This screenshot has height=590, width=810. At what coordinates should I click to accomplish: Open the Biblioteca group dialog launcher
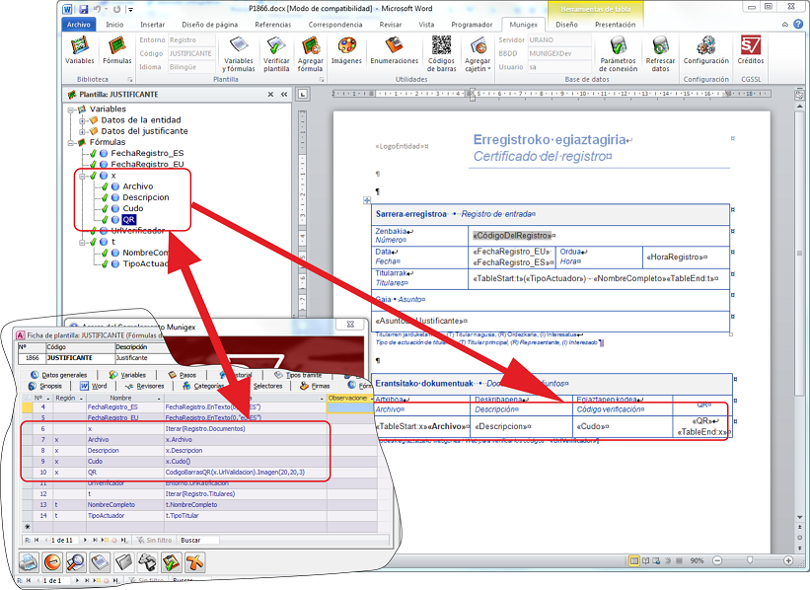[x=130, y=80]
